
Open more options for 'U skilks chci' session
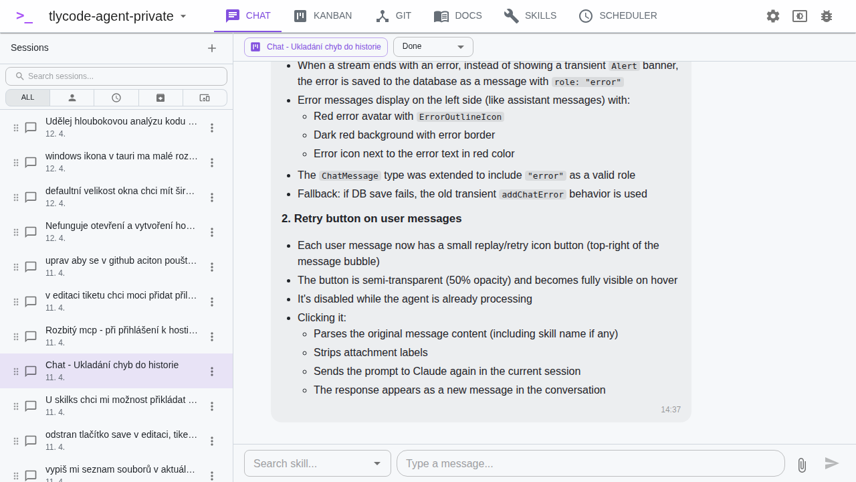tap(212, 406)
